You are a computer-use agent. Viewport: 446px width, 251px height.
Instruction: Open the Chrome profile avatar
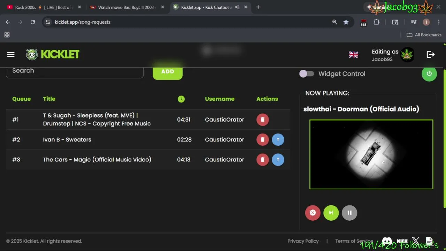426,22
